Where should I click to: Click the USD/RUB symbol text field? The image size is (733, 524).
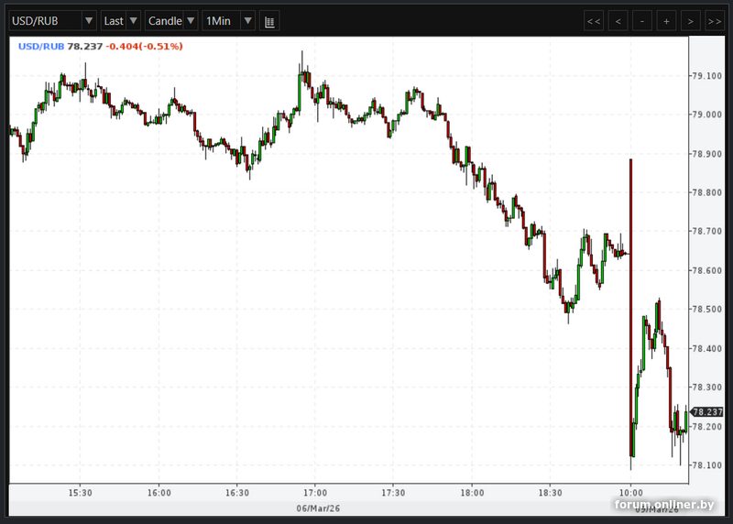click(45, 20)
